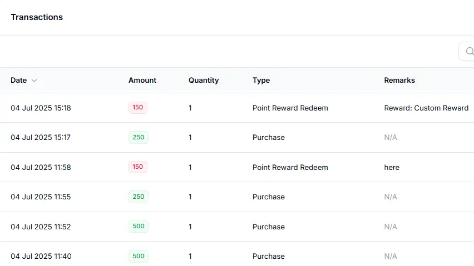Click the Remarks column header
The image size is (474, 266).
399,80
